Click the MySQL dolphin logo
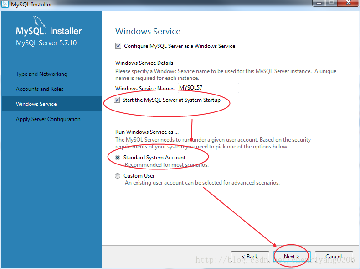 point(39,21)
